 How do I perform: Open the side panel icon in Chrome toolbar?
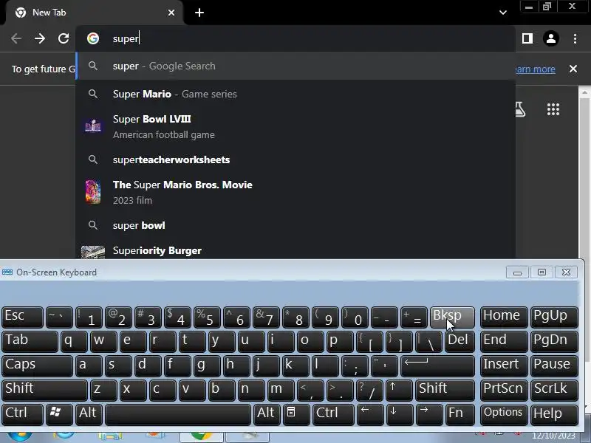[x=527, y=38]
